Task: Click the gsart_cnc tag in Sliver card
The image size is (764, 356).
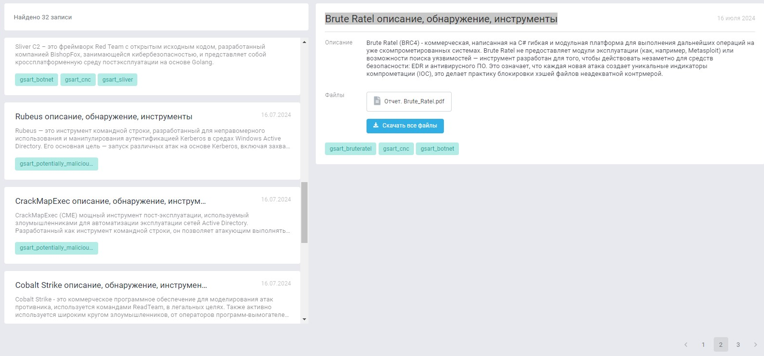Action: coord(78,80)
